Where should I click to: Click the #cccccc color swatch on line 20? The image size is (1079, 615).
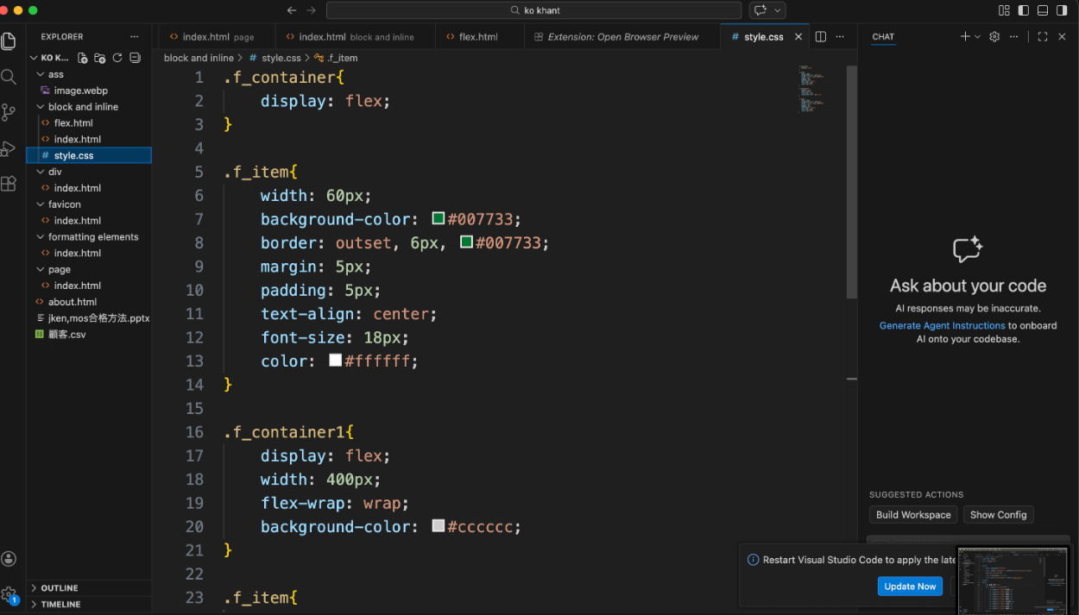coord(439,526)
